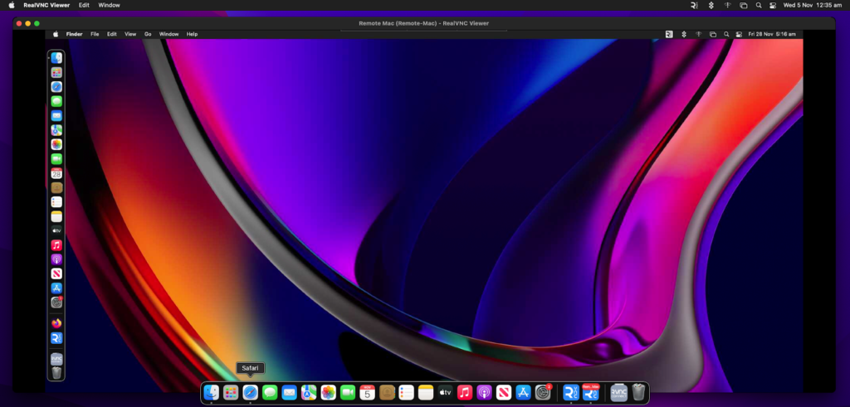This screenshot has width=850, height=407.
Task: Open Apple TV in the bottom dock
Action: 446,392
